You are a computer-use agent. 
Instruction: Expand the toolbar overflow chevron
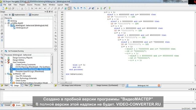click(45, 8)
